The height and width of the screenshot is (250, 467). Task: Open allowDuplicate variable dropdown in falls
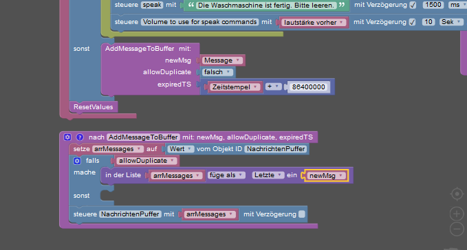146,161
